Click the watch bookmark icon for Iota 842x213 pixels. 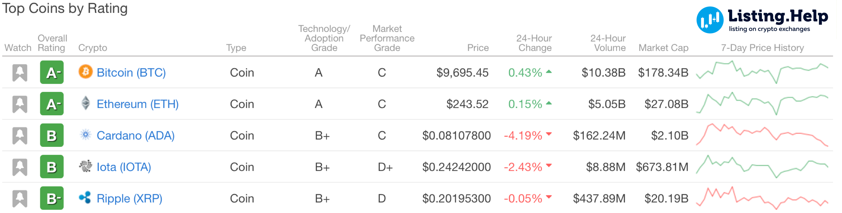(x=20, y=167)
